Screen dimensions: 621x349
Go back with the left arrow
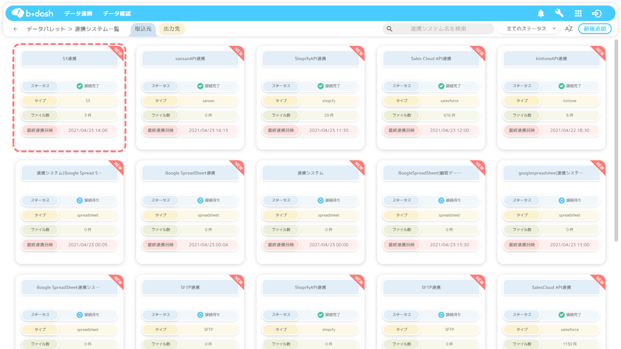[16, 29]
